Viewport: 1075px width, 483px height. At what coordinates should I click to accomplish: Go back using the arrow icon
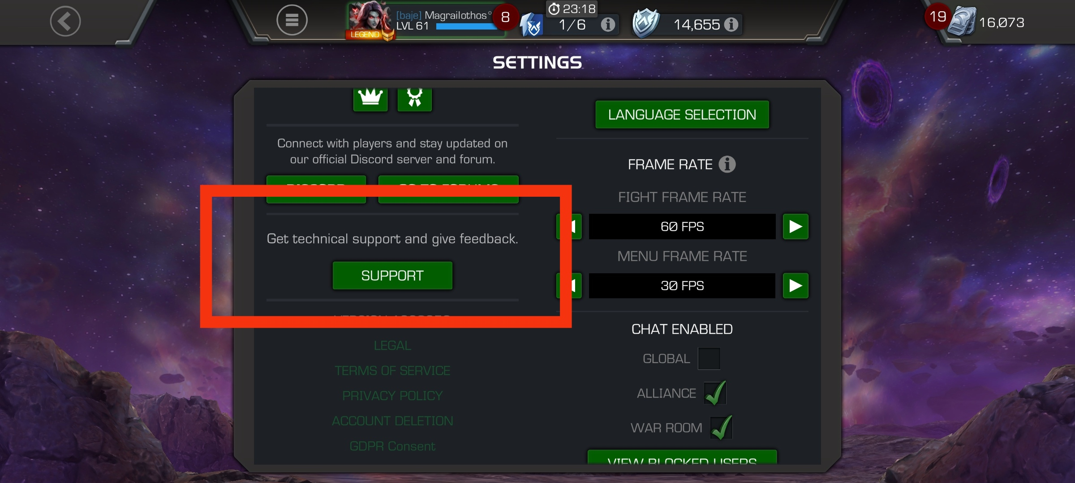click(65, 21)
